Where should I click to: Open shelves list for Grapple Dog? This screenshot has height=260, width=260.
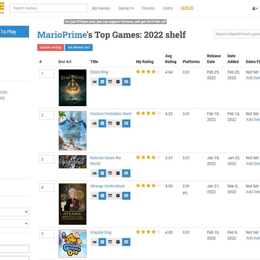[x=126, y=242]
